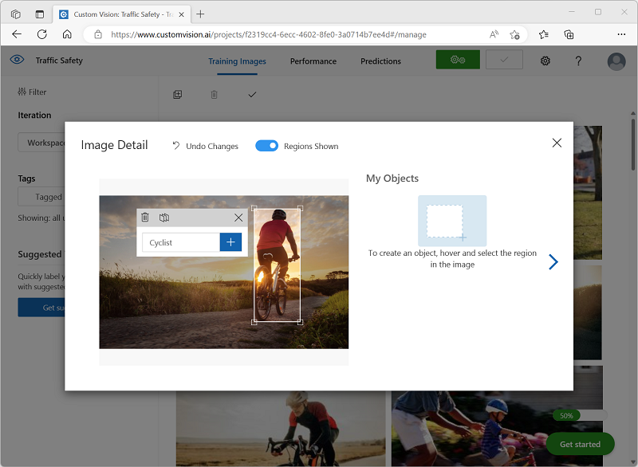Click the workspaces icon in title bar
Screen dimensions: 638x467
pos(15,14)
